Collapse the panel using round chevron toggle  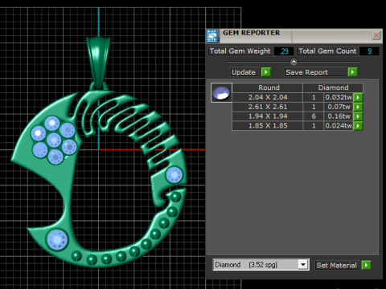click(x=294, y=62)
